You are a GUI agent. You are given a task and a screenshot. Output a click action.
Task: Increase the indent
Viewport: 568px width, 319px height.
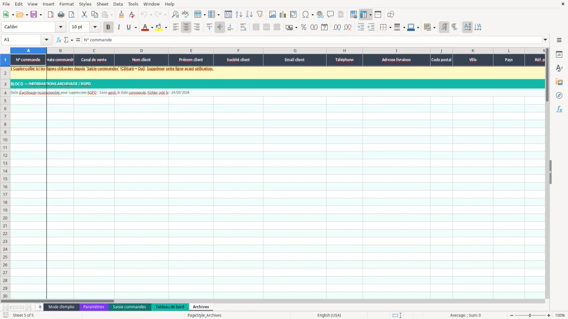(x=361, y=27)
